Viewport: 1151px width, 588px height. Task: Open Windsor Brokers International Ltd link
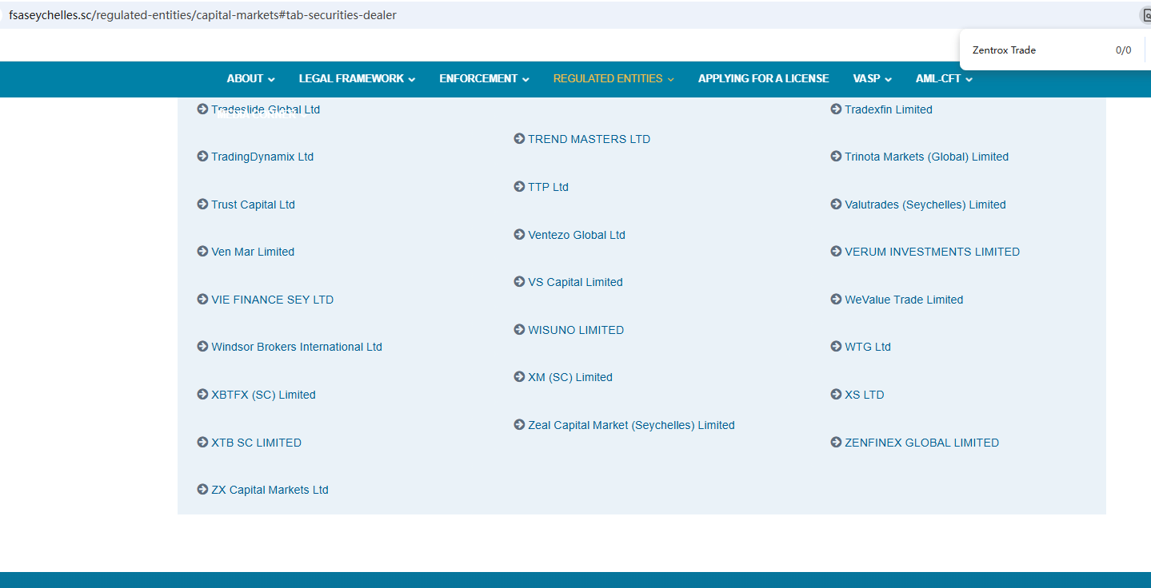pyautogui.click(x=296, y=347)
